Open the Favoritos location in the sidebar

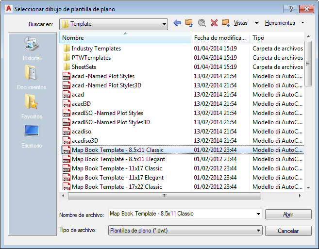[x=32, y=106]
